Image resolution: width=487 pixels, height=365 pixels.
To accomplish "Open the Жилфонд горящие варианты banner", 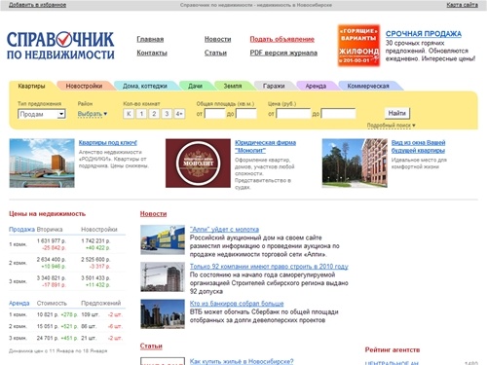I will (x=358, y=46).
